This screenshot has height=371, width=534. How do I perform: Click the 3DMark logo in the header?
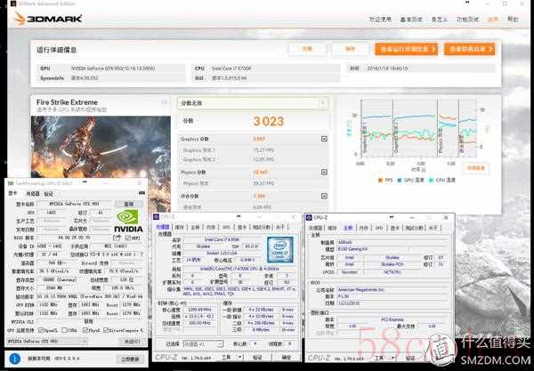click(48, 19)
